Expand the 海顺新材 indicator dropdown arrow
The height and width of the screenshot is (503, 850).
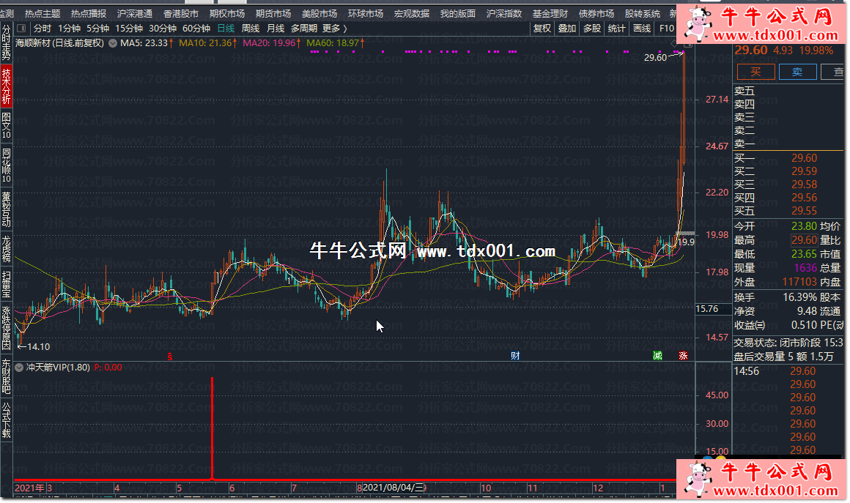coord(112,43)
